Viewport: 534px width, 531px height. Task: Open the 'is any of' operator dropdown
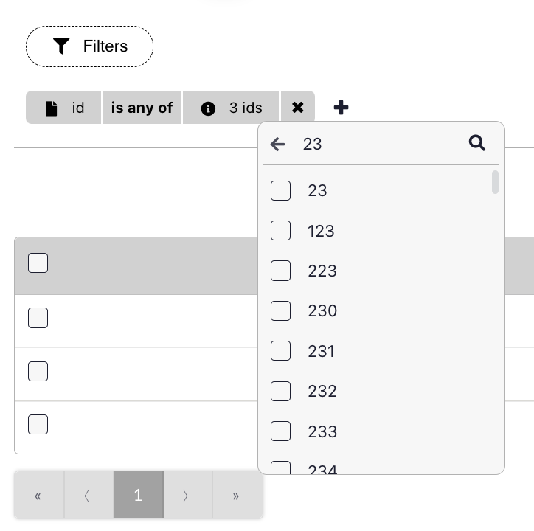pos(142,108)
